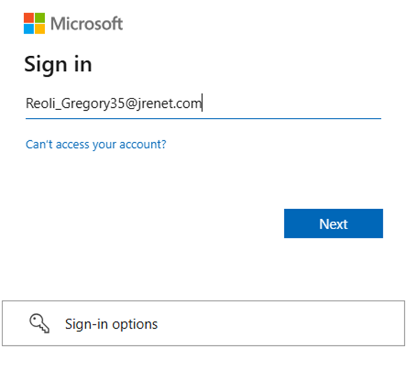This screenshot has width=406, height=381.
Task: Click the blue underline beneath the email field
Action: point(203,118)
